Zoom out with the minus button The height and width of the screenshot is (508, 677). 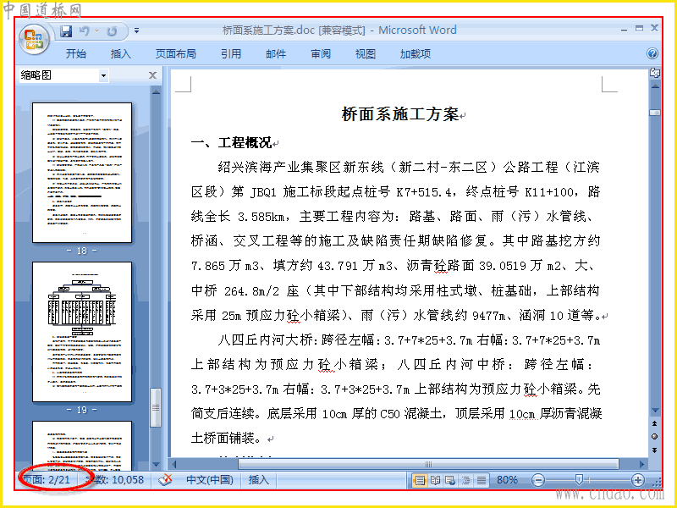(538, 480)
